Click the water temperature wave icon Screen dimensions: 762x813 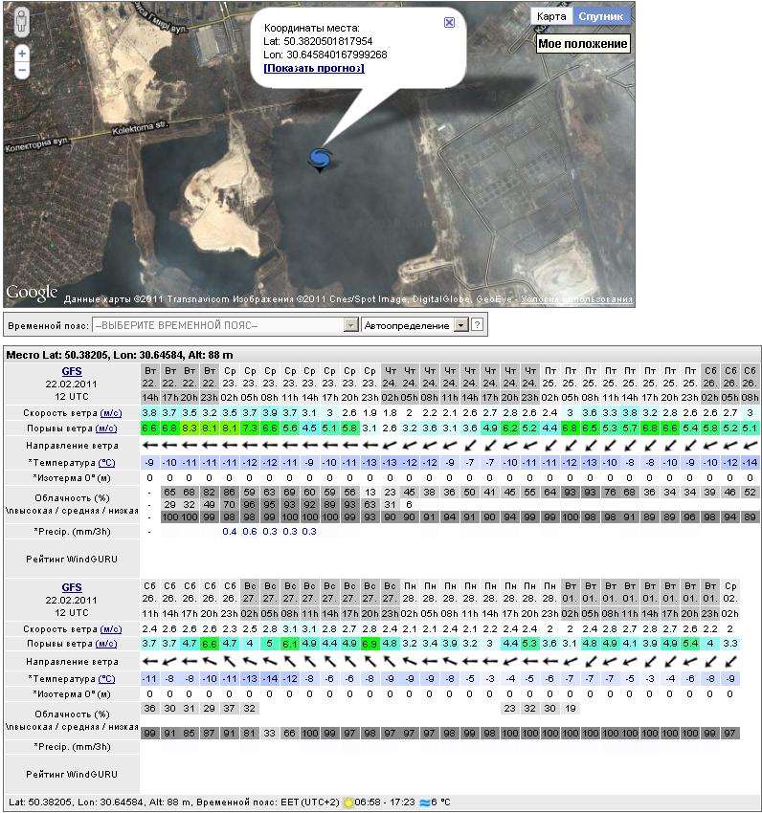[x=422, y=802]
